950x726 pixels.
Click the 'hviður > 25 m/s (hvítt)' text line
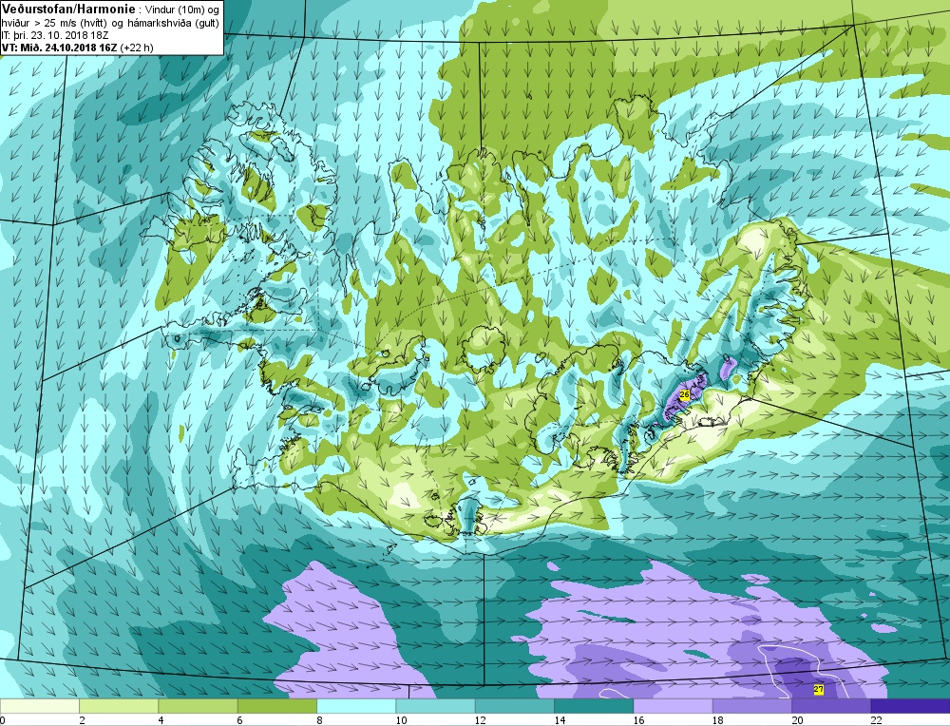(x=53, y=23)
